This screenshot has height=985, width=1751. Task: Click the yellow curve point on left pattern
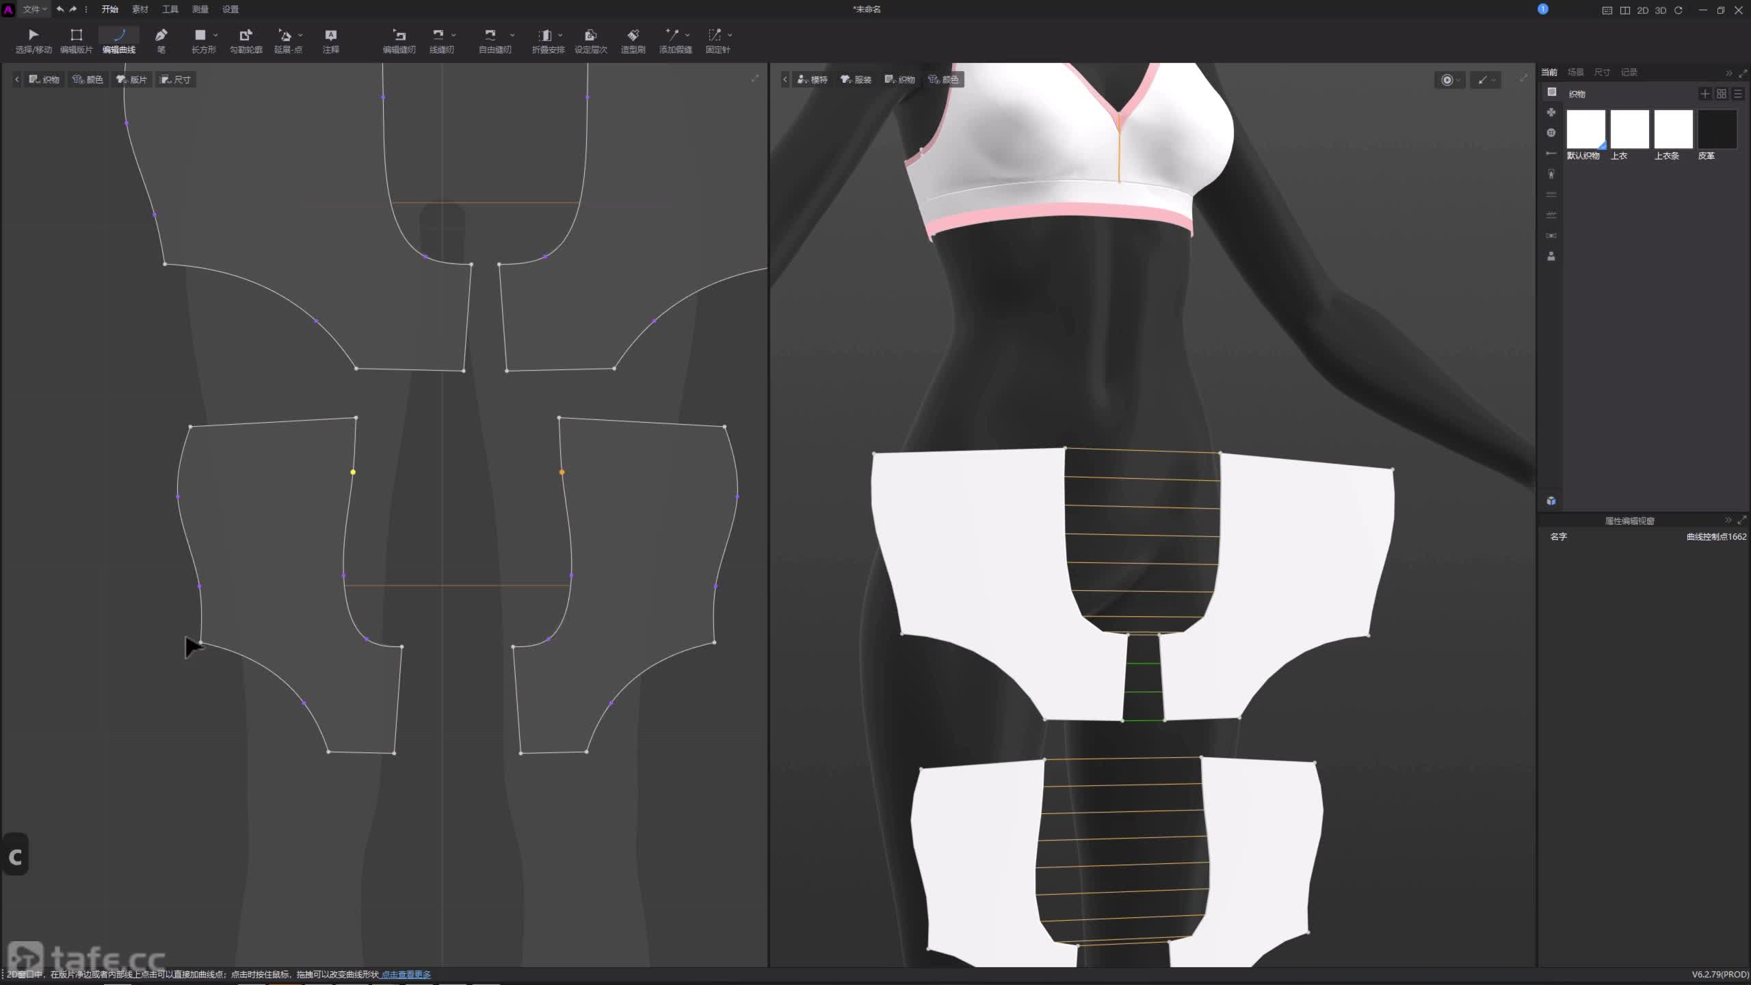pos(353,472)
